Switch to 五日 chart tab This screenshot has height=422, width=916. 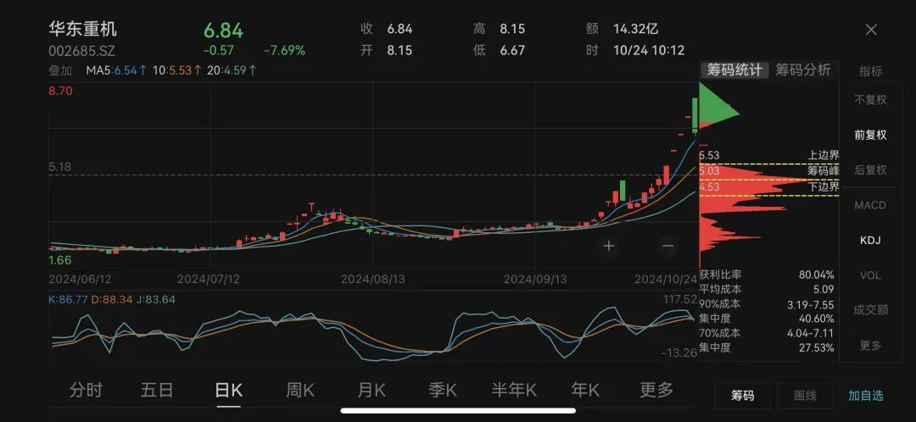(157, 390)
